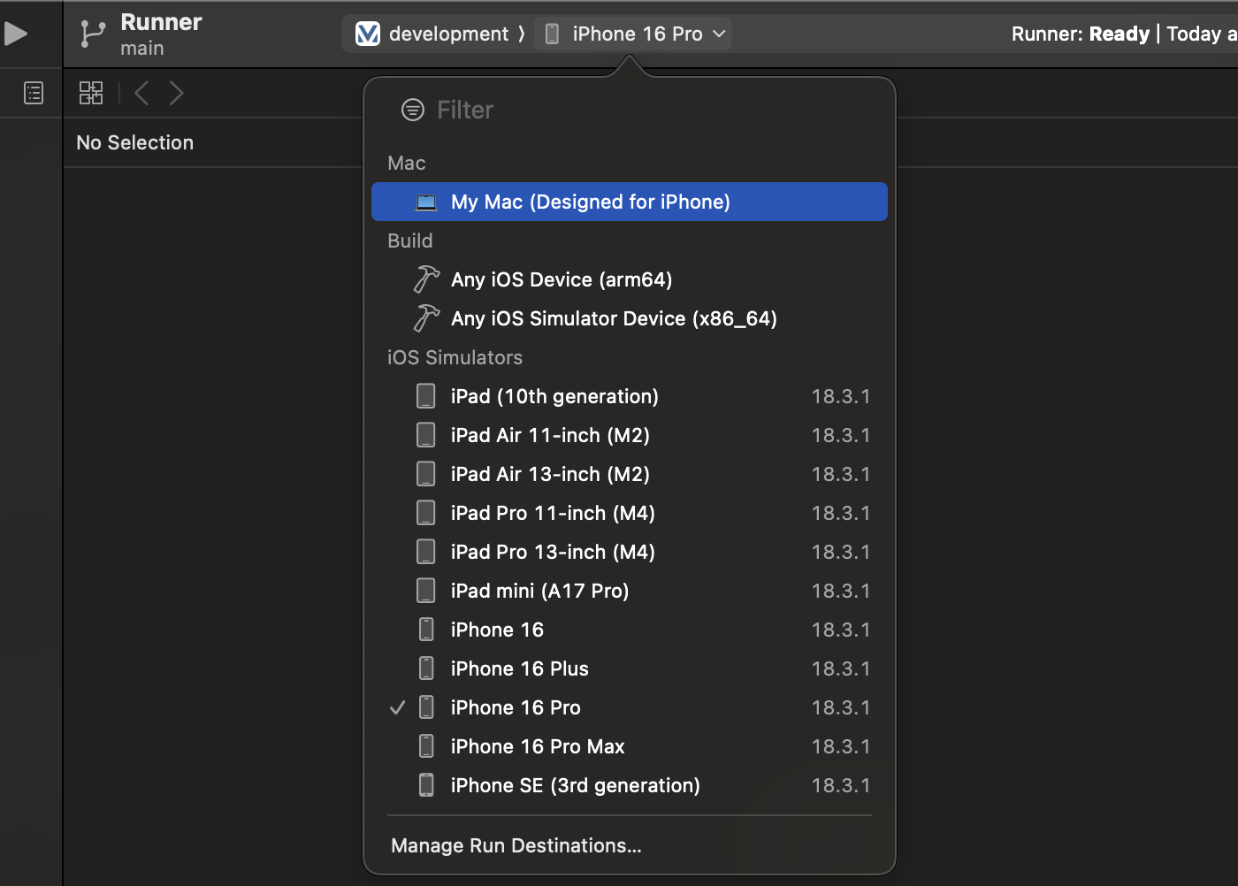This screenshot has height=886, width=1238.
Task: Click the device icon next to iPad Pro 13-inch
Action: pos(426,552)
